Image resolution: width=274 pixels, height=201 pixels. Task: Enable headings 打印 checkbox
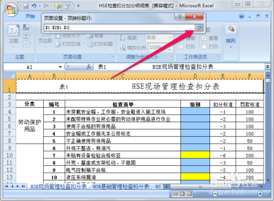pos(204,47)
